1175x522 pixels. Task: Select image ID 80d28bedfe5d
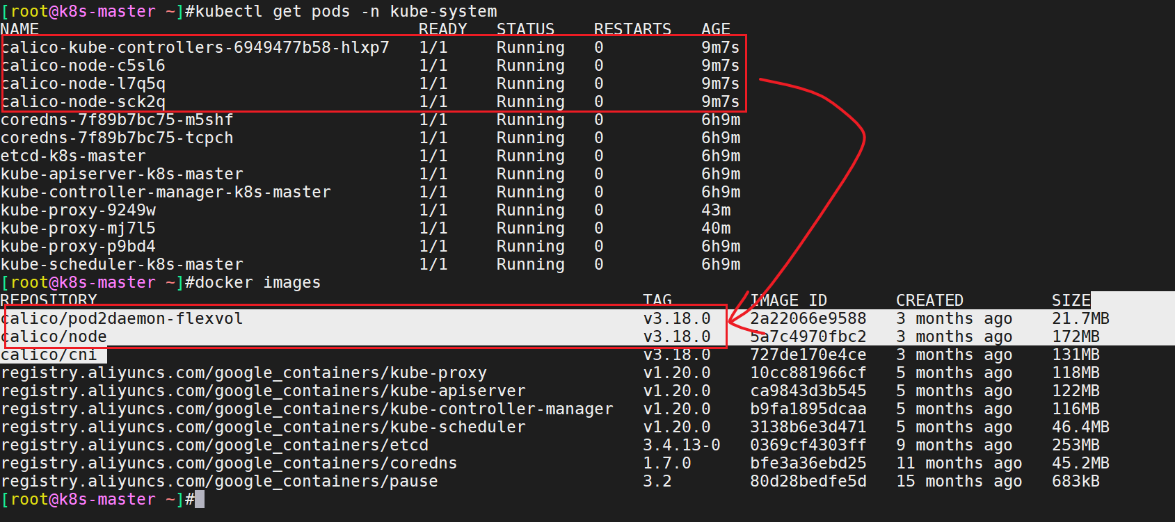coord(808,481)
